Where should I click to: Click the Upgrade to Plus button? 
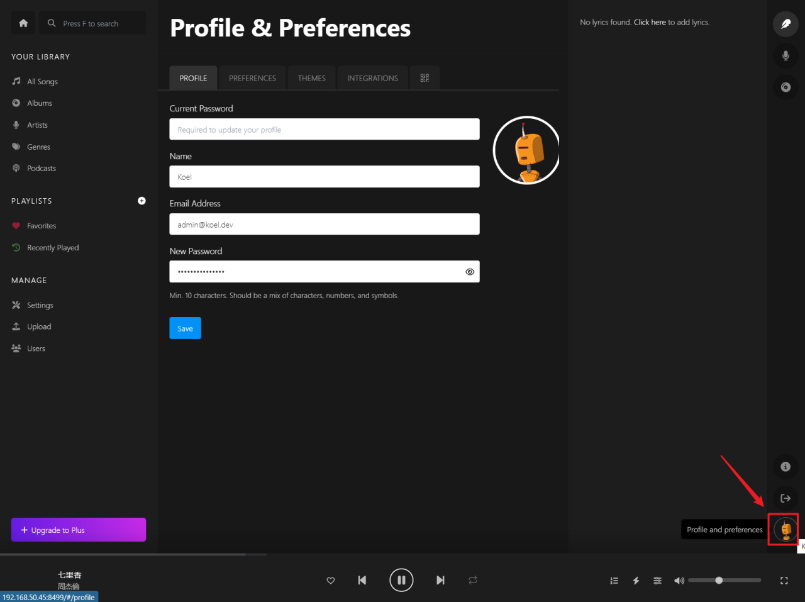79,530
